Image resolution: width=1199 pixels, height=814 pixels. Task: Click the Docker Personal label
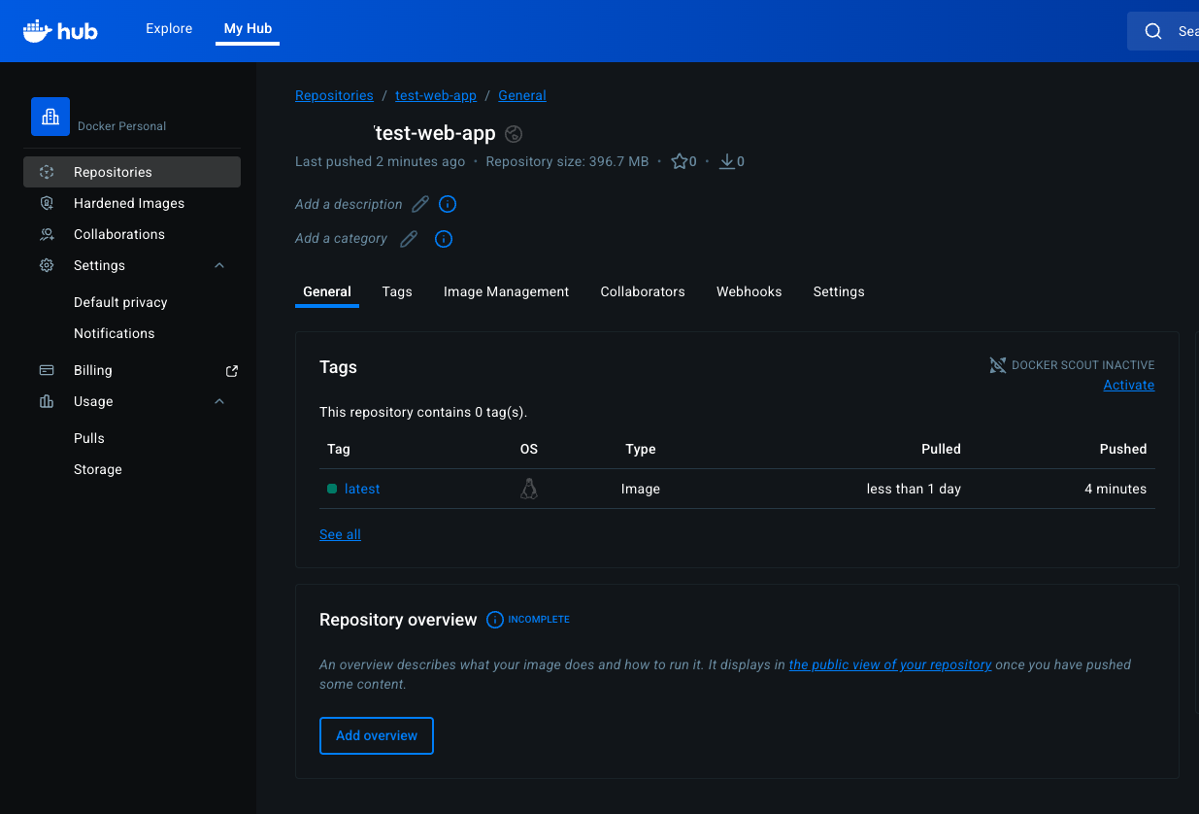121,126
